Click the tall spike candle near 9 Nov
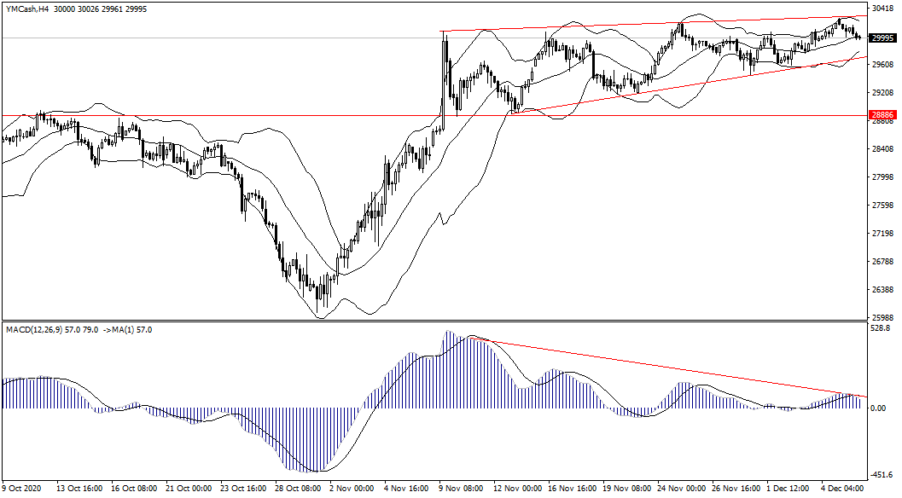This screenshot has height=498, width=902. [445, 68]
